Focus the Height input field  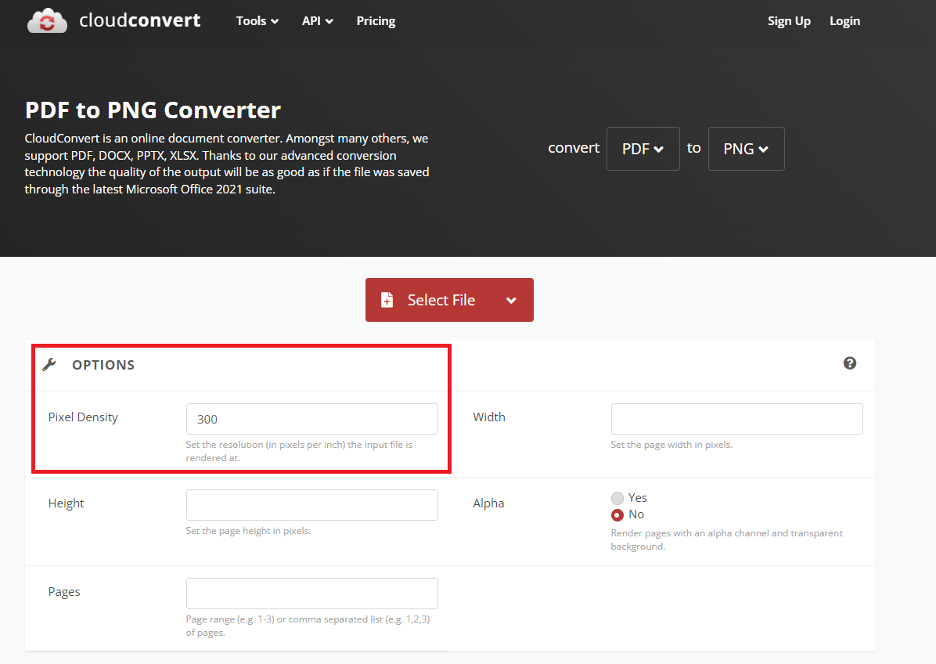[312, 504]
